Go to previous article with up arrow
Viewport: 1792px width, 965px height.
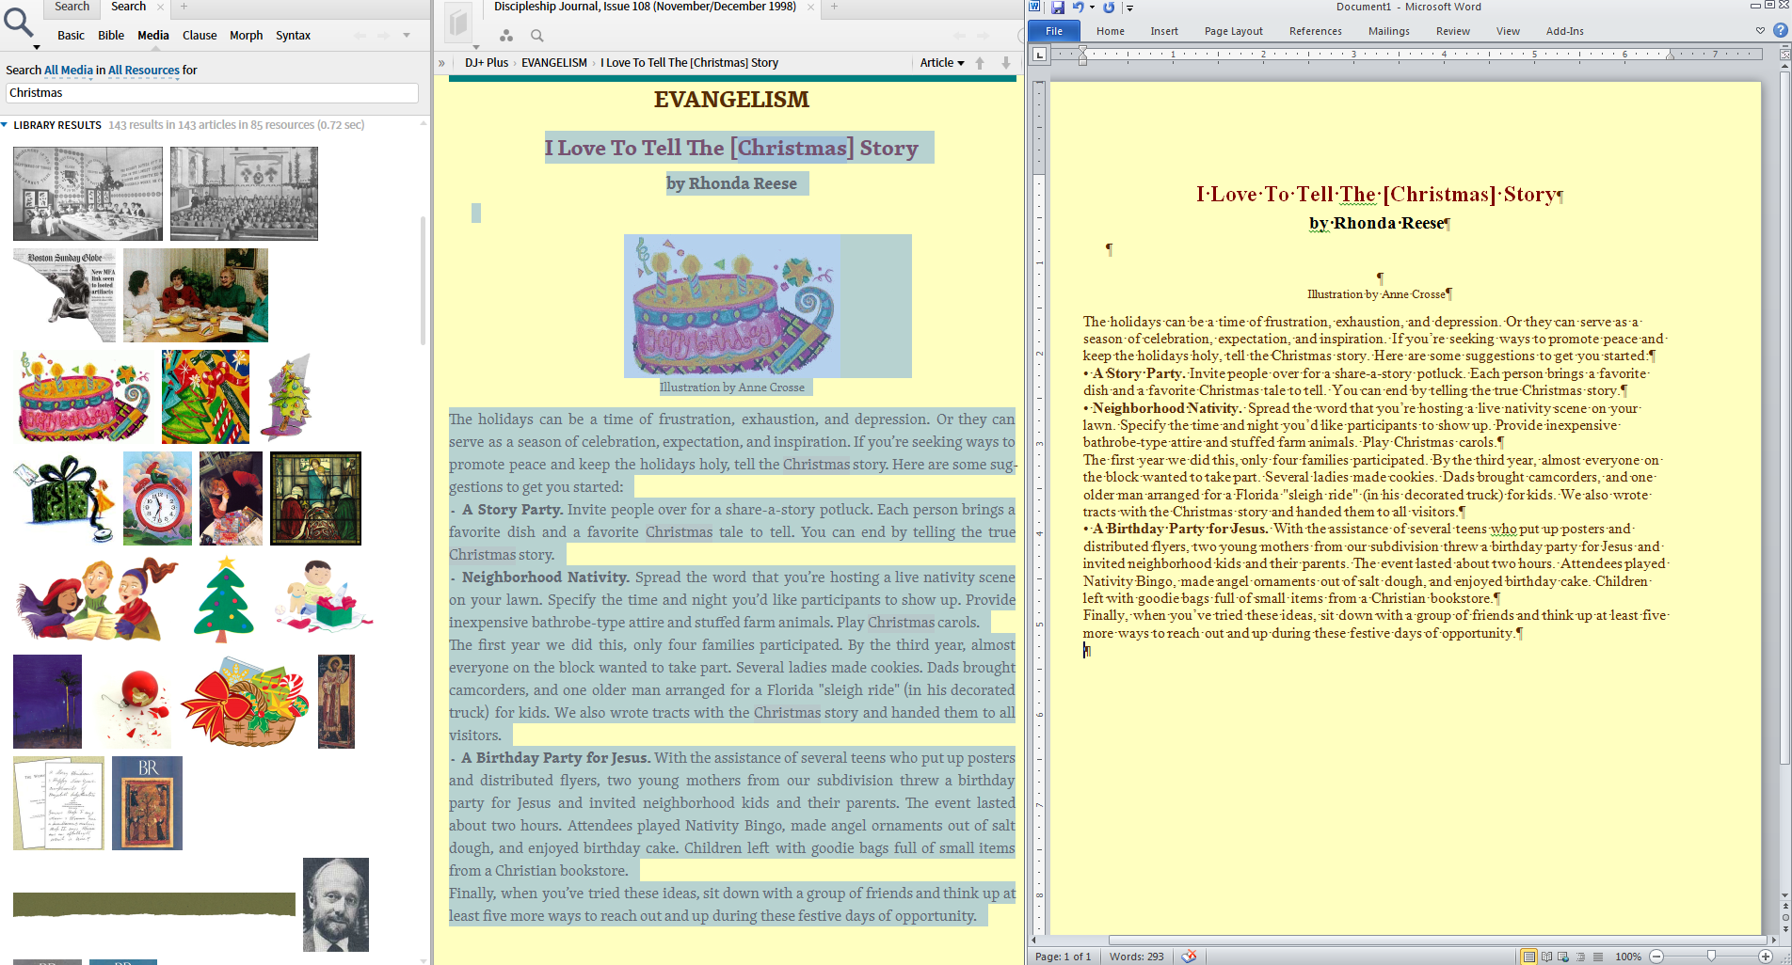point(980,63)
